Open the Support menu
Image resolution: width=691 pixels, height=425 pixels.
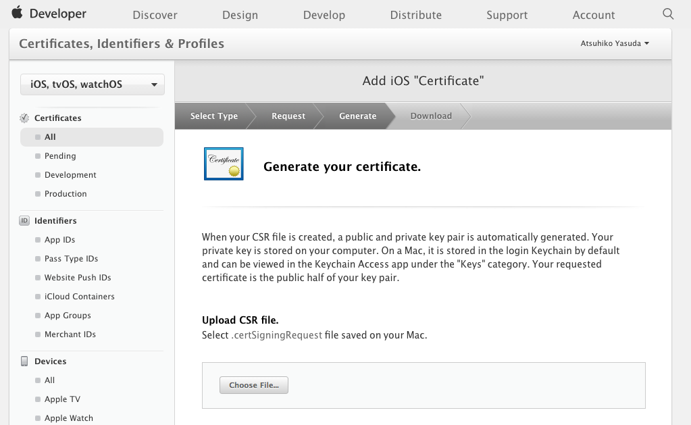(507, 15)
